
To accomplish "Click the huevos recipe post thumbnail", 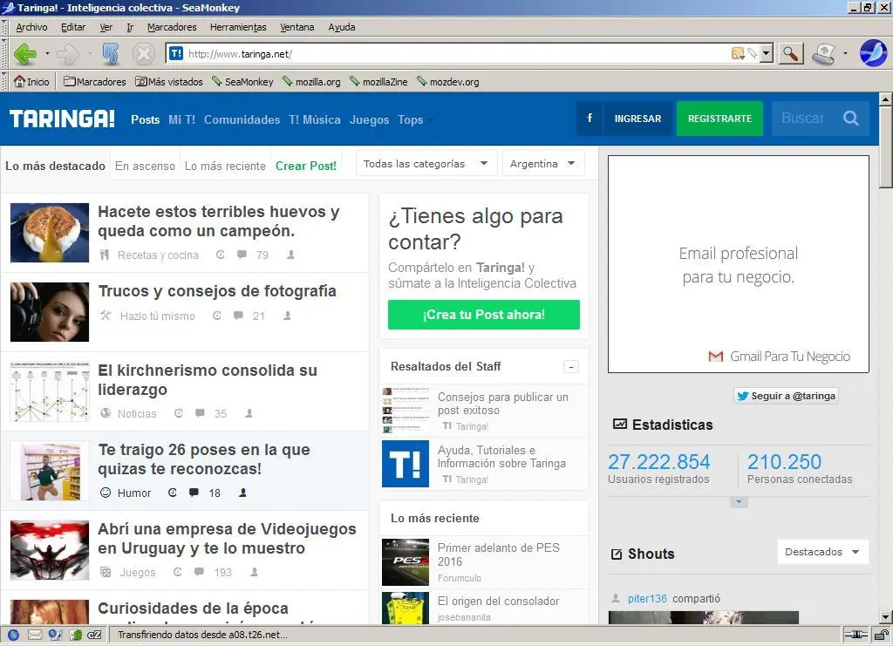I will [50, 233].
